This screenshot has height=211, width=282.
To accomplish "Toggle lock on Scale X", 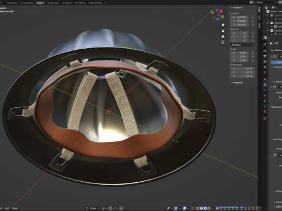I will click(253, 53).
